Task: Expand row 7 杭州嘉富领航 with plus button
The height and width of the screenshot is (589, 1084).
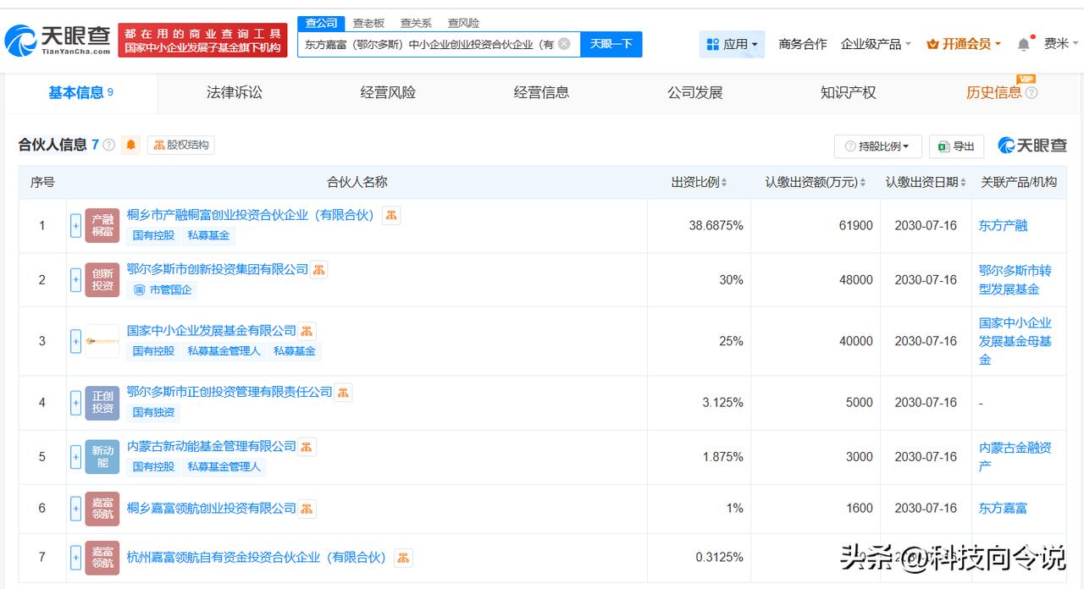Action: coord(75,558)
